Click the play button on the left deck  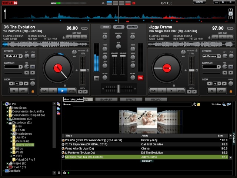(x=62, y=91)
